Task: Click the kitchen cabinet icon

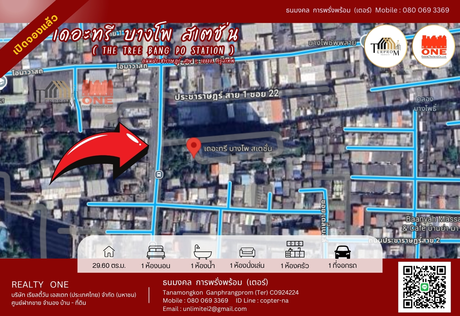Action: click(x=295, y=249)
